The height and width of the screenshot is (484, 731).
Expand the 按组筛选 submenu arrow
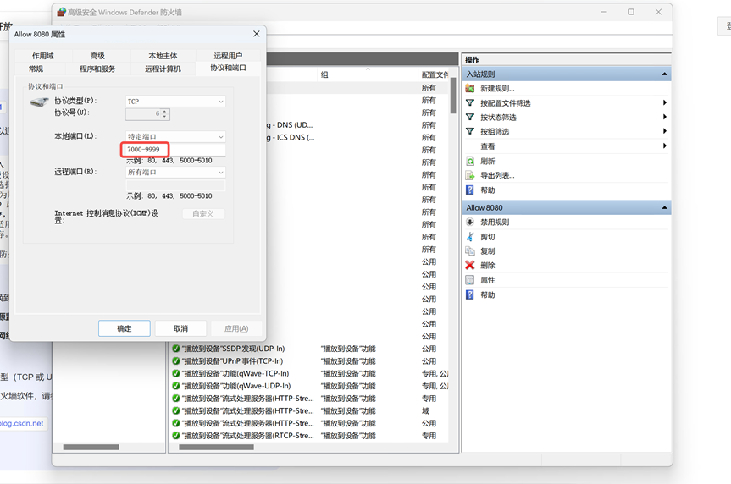point(664,131)
